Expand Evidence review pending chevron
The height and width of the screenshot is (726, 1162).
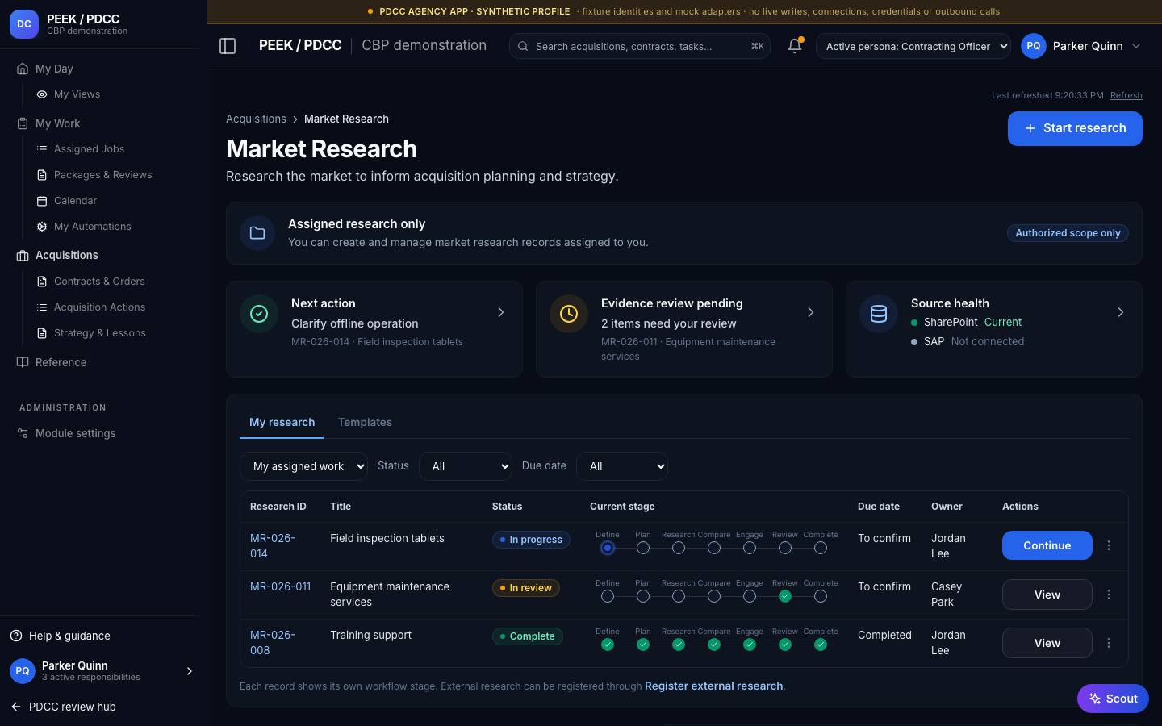(x=811, y=312)
